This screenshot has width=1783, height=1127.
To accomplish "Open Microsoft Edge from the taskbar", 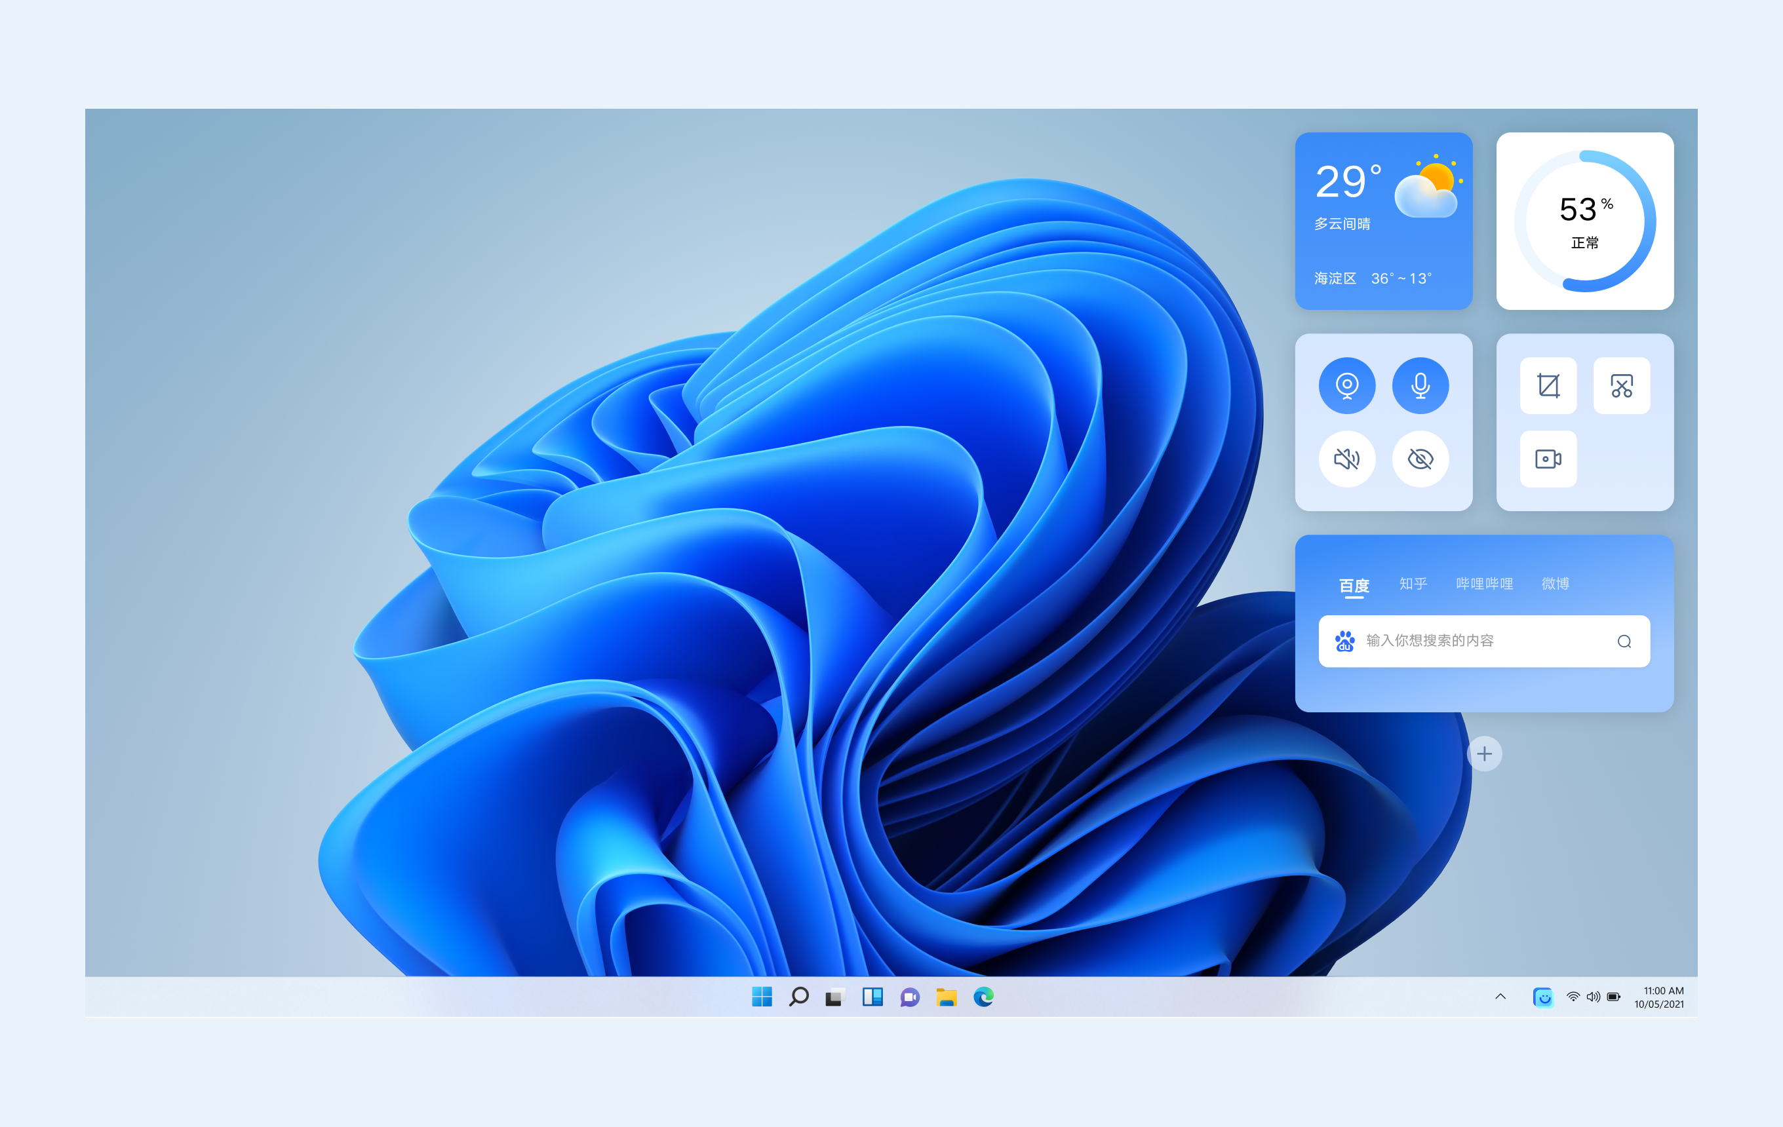I will [x=983, y=997].
